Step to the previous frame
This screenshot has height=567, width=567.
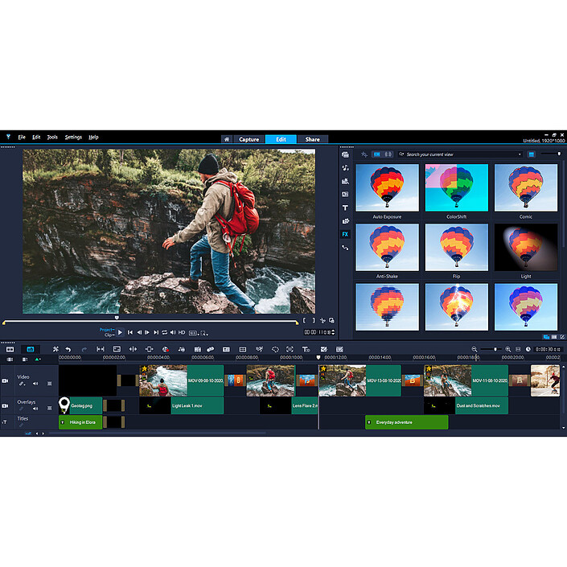[x=139, y=332]
